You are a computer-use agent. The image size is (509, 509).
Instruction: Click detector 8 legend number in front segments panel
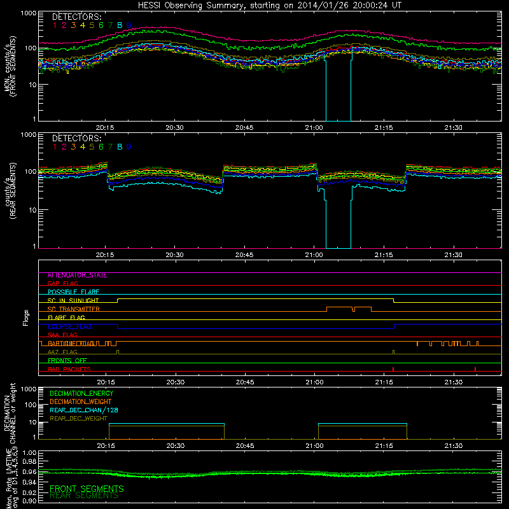(x=120, y=25)
